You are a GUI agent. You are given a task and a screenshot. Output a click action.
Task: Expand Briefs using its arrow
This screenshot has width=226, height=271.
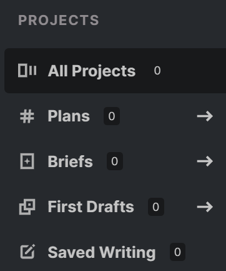[x=205, y=161]
